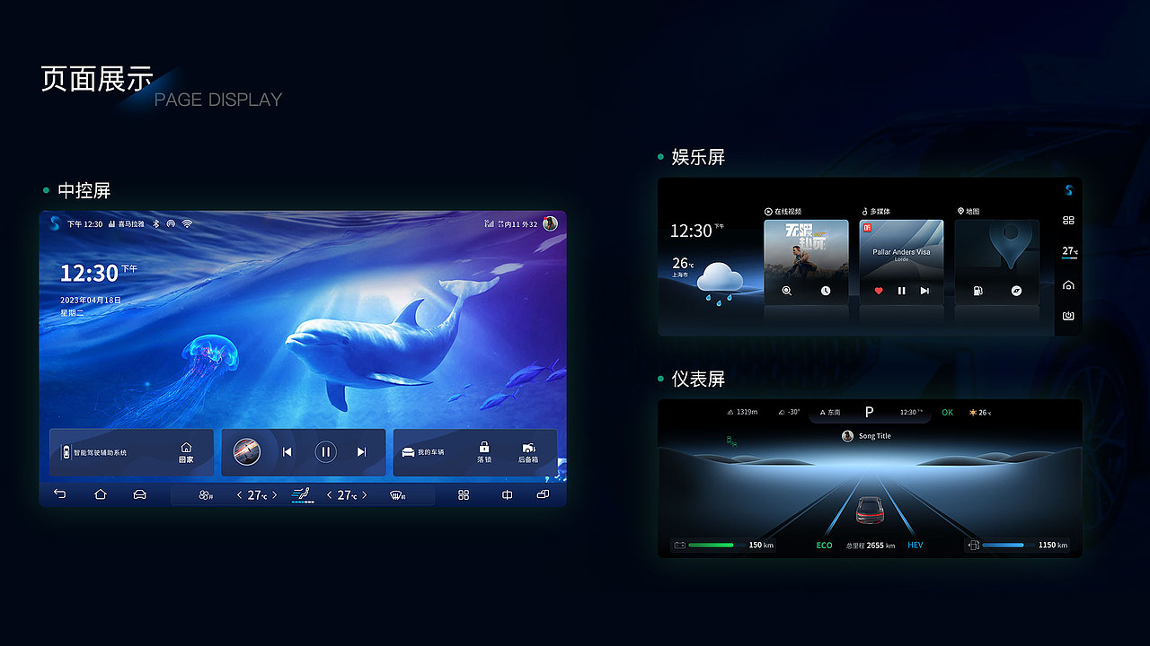Tap Wi-Fi icon in center console status bar

(187, 223)
